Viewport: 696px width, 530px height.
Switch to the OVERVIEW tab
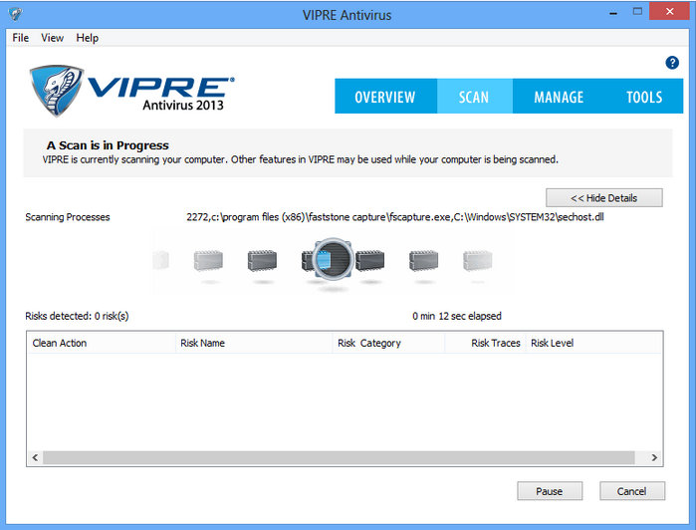point(385,97)
